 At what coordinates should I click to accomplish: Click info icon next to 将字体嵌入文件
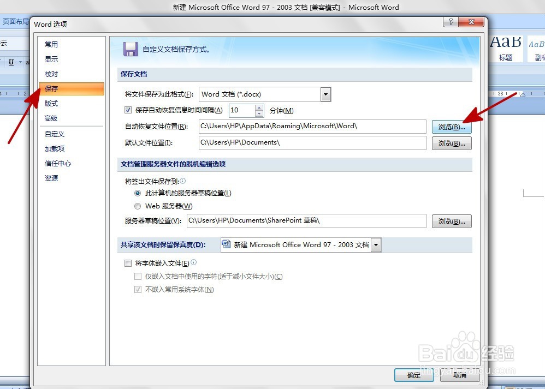tap(194, 262)
